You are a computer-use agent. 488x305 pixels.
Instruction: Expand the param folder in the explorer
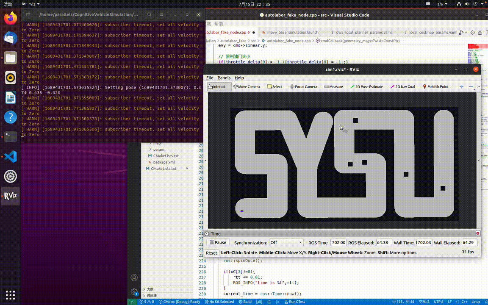(x=158, y=150)
